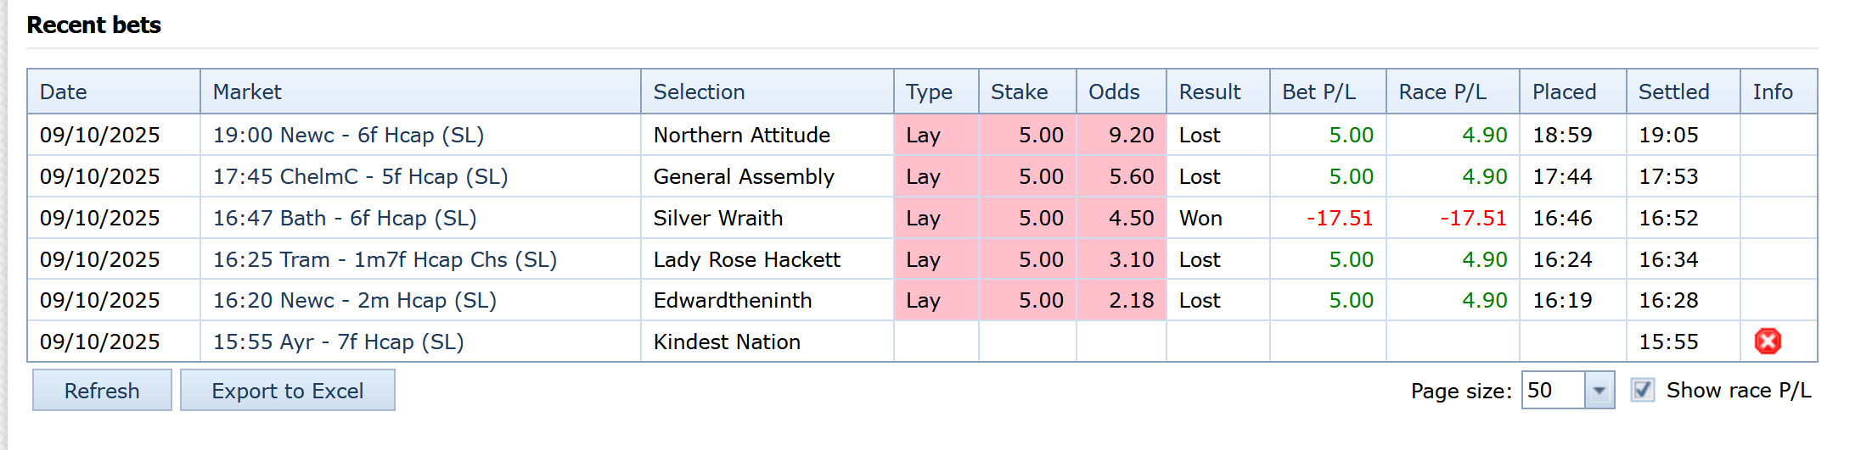Open the 16:25 Tram 1m7f Hcap Chs link
This screenshot has height=450, width=1872.
click(385, 259)
